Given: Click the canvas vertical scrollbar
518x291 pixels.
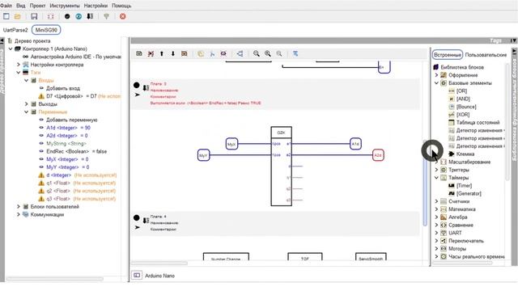Looking at the screenshot, I should tap(425, 183).
